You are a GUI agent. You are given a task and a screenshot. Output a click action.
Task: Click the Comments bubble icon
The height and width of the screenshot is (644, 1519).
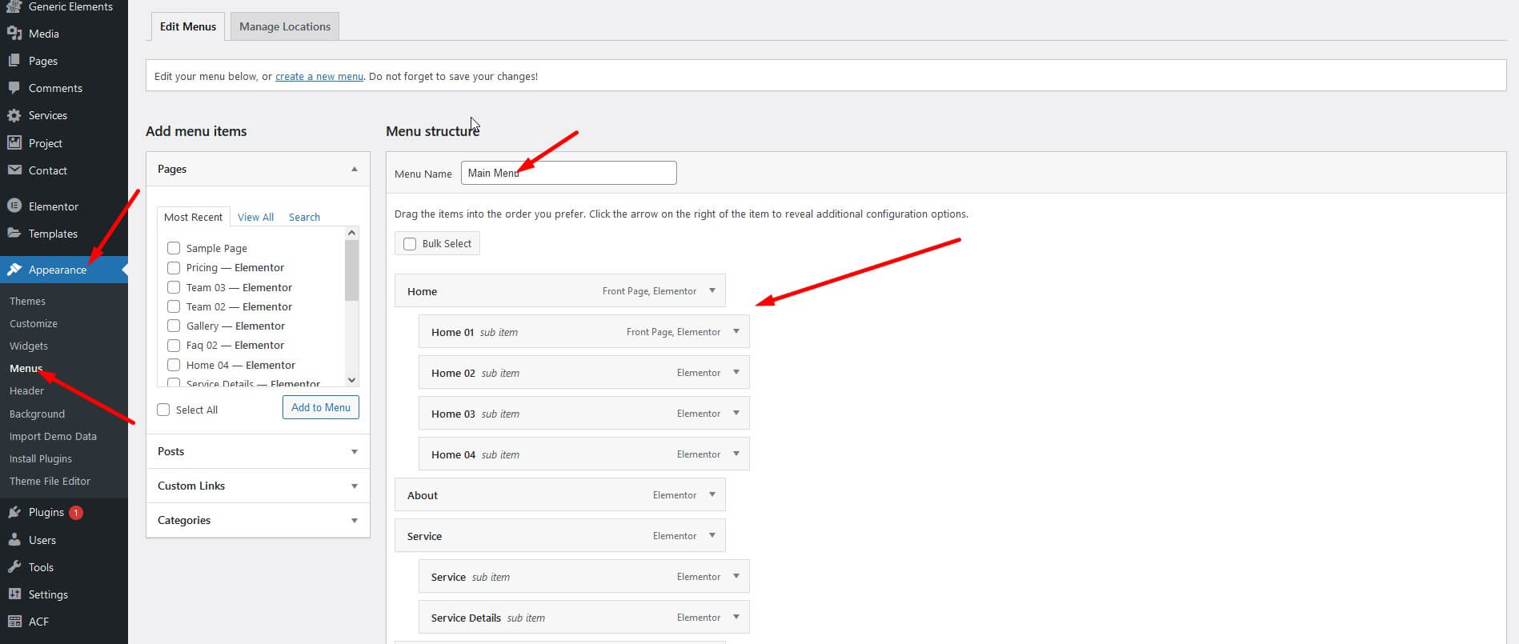pyautogui.click(x=14, y=88)
